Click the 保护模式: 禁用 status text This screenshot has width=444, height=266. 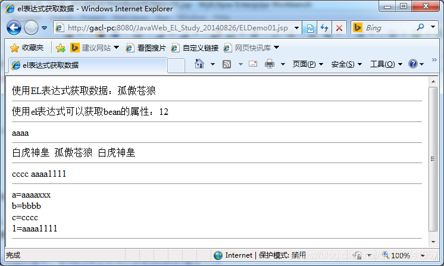click(282, 255)
